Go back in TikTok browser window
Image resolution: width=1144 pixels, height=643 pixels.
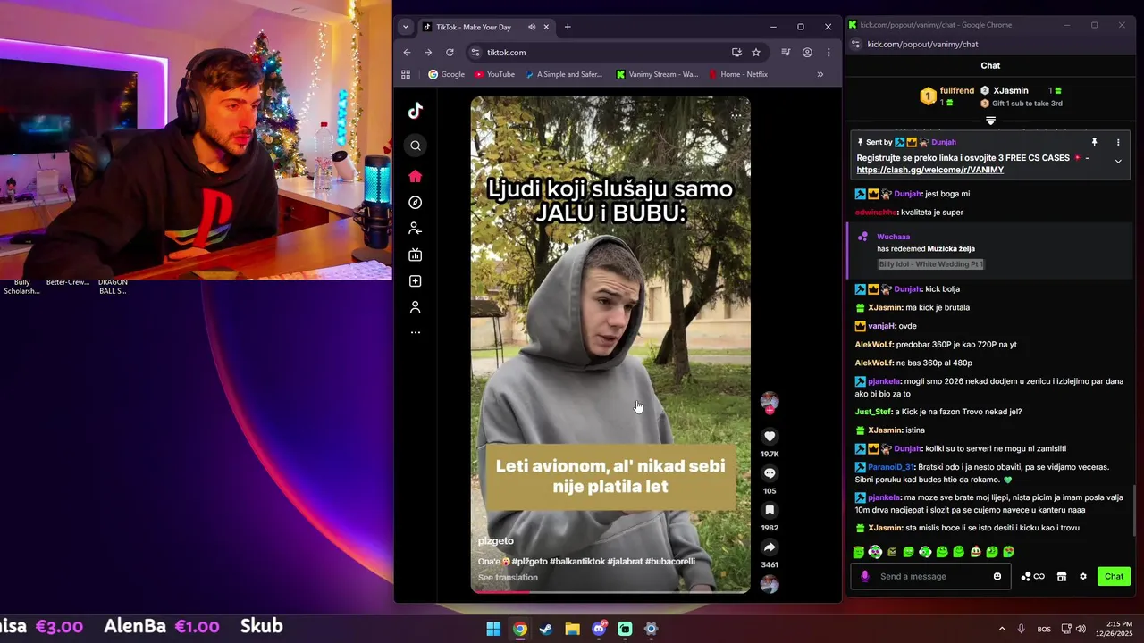407,53
